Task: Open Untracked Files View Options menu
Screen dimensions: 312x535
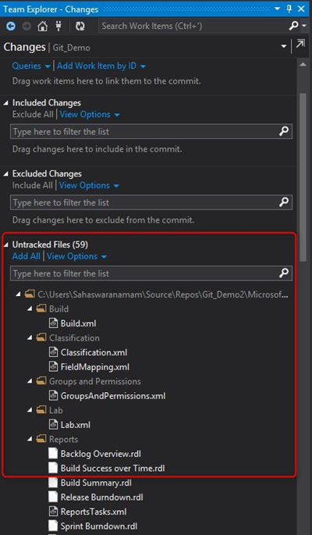Action: (76, 256)
